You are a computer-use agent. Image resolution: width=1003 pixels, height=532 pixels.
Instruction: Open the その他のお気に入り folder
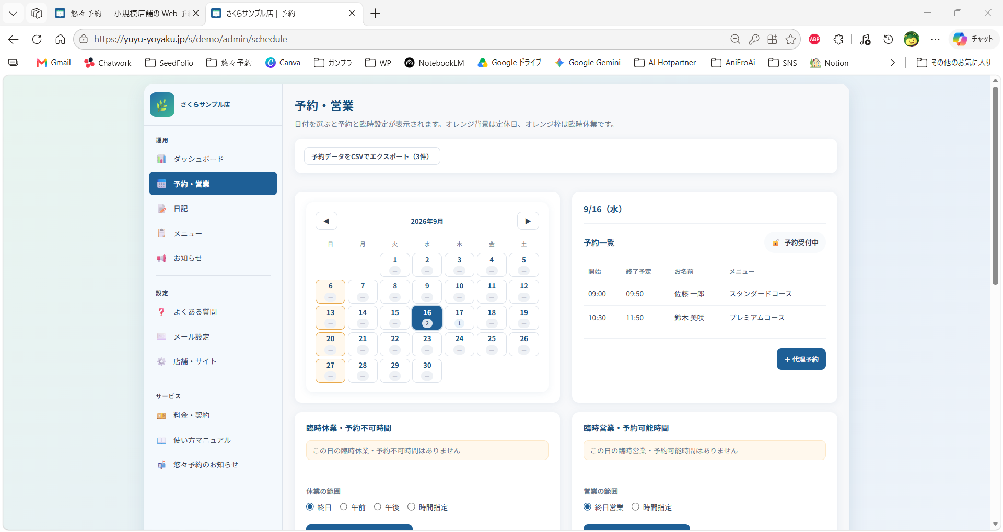[x=954, y=63]
